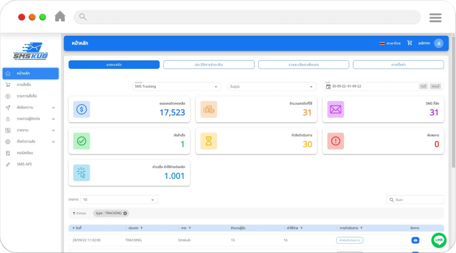Image resolution: width=456 pixels, height=253 pixels.
Task: Click the SMSKUB logo
Action: tap(30, 51)
